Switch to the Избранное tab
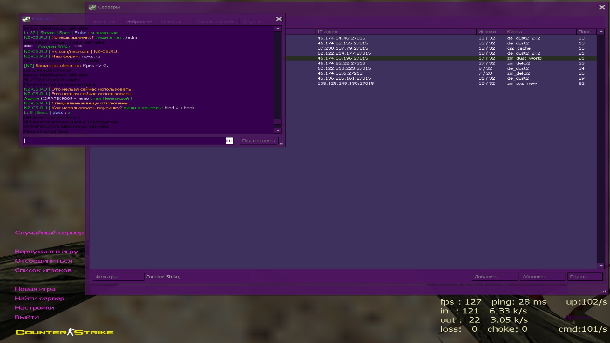This screenshot has height=343, width=610. (139, 22)
